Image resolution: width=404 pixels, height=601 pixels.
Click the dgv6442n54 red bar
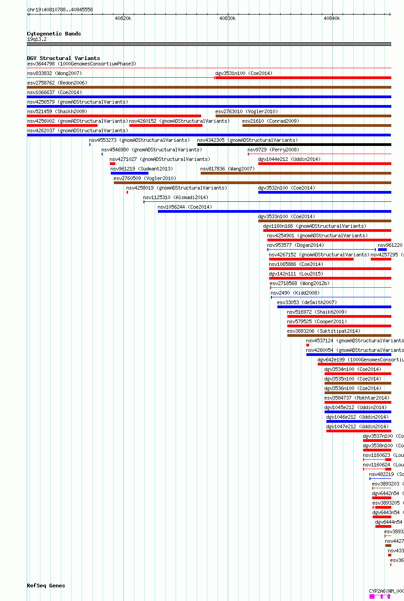[x=382, y=498]
